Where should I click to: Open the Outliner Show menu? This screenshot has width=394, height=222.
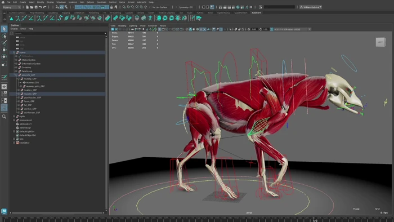point(23,29)
